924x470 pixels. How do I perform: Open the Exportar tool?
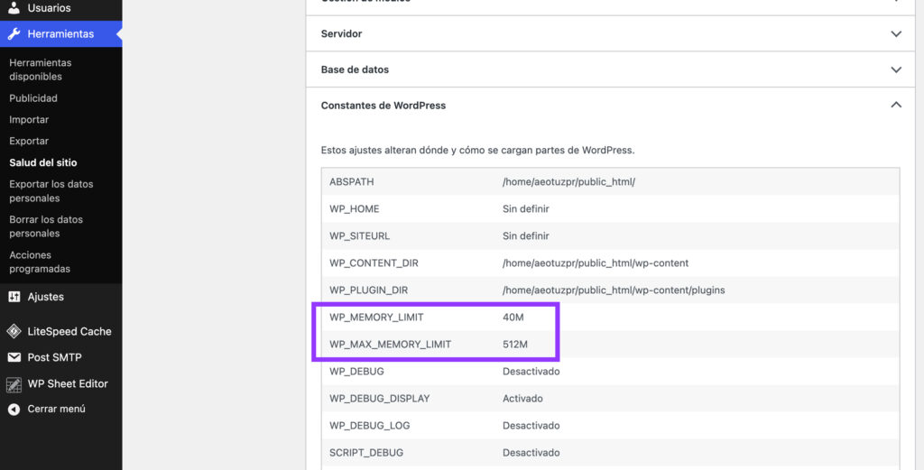[29, 141]
